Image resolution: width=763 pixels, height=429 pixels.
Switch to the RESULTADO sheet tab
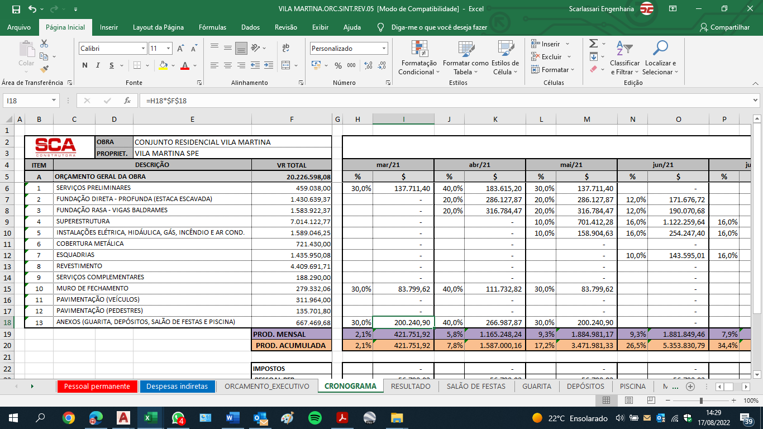(x=411, y=386)
